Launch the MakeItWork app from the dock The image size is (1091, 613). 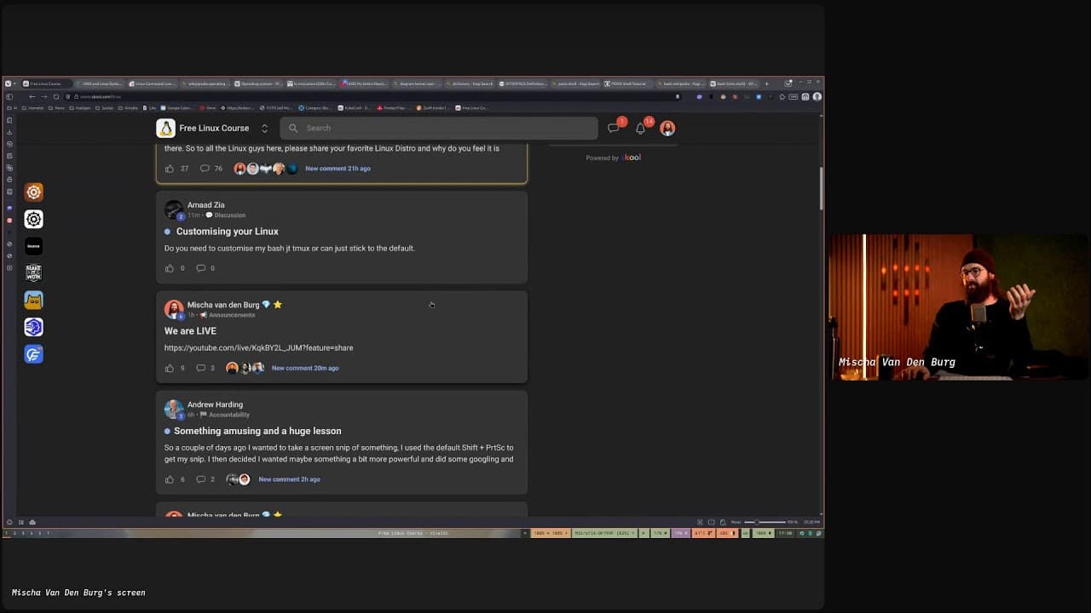coord(33,272)
